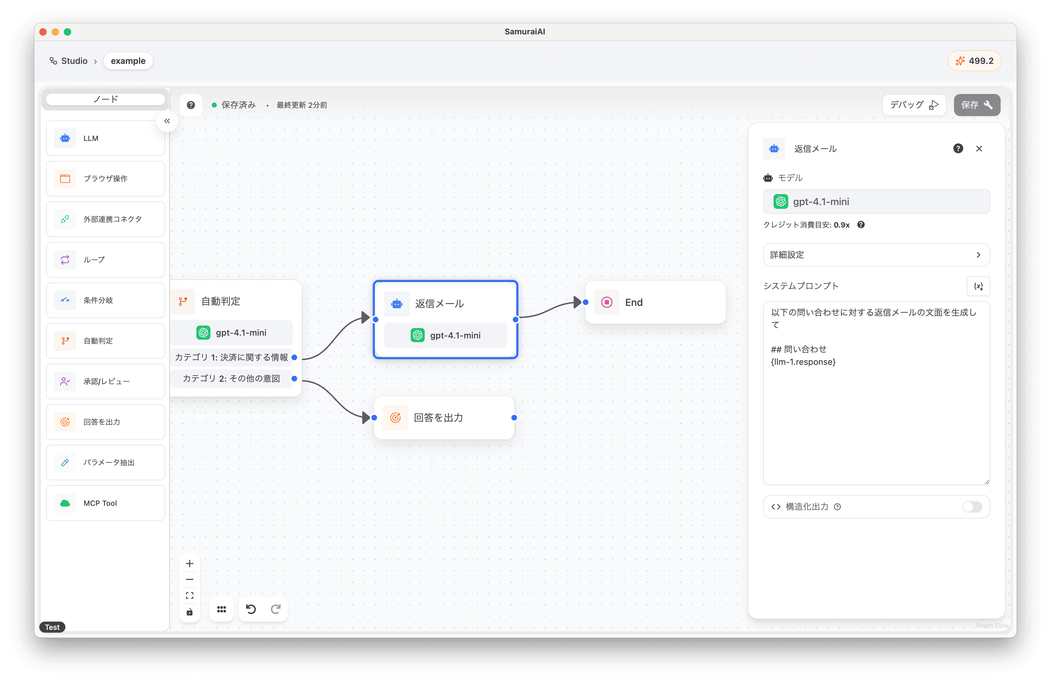Open the gpt-4.1-mini model dropdown
This screenshot has width=1051, height=683.
click(x=876, y=201)
